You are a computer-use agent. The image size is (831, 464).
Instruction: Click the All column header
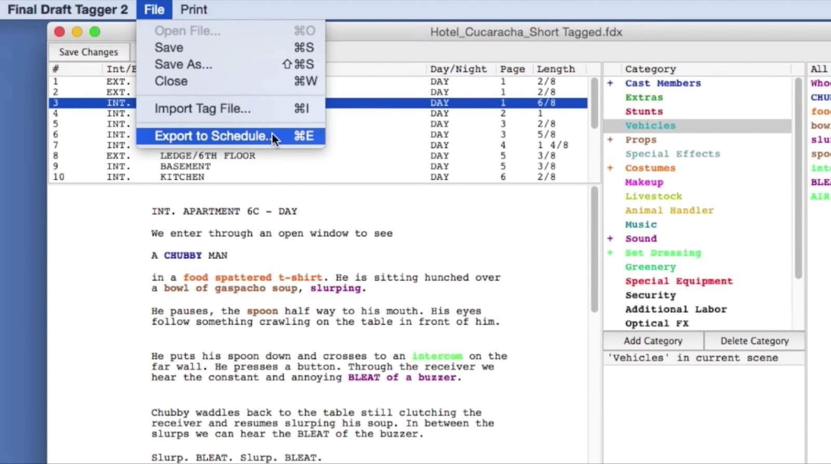pos(819,69)
